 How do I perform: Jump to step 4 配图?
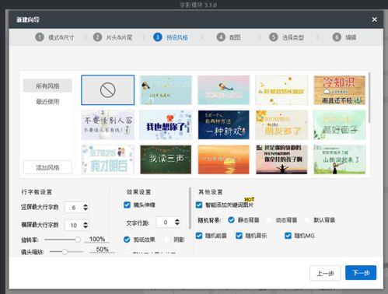pyautogui.click(x=229, y=37)
